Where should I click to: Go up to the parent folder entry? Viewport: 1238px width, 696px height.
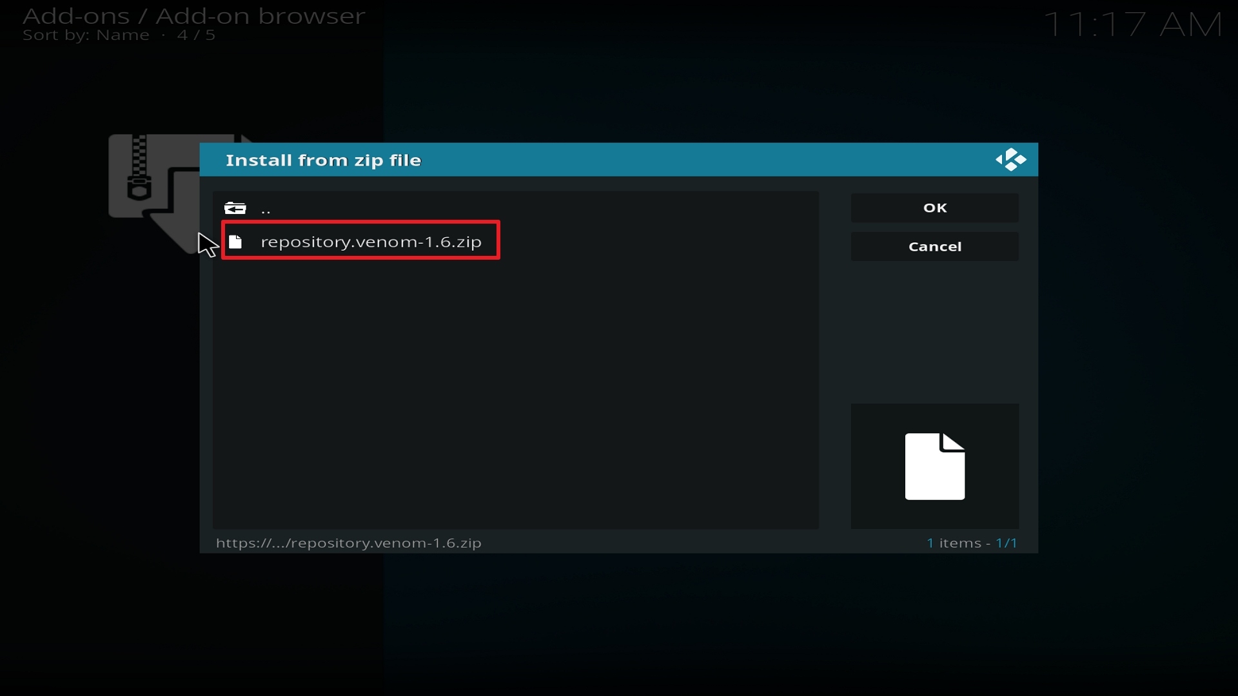point(516,208)
